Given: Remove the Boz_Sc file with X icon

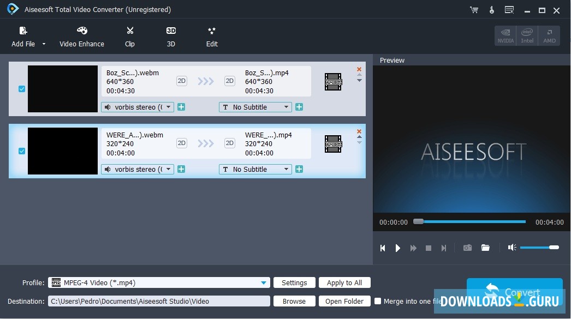Looking at the screenshot, I should 359,69.
